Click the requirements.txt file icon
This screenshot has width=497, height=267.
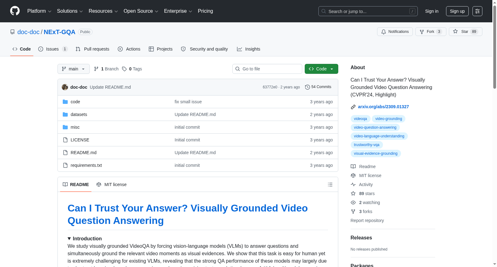tap(65, 165)
